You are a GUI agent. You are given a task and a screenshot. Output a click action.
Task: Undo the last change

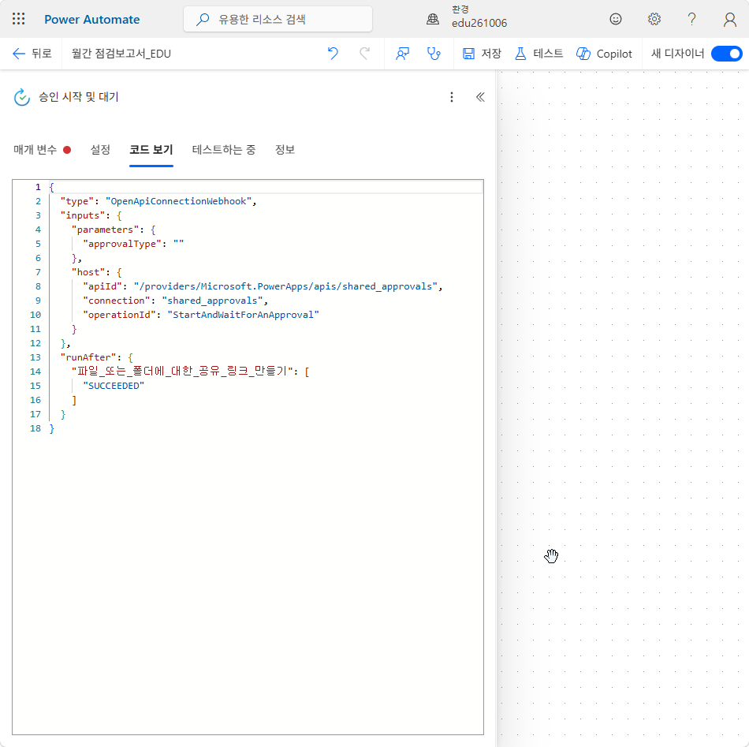point(333,54)
